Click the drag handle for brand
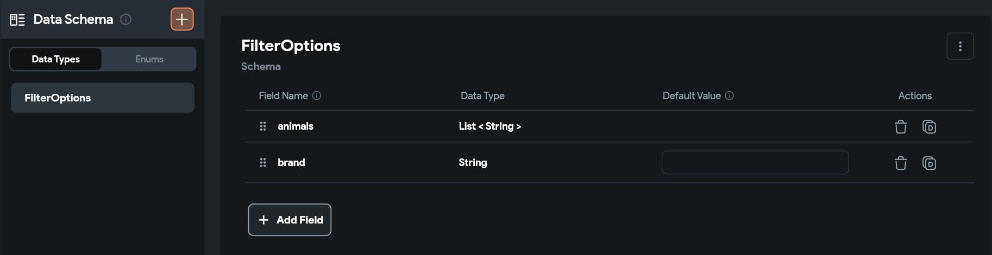Screen dimensions: 992x255 (x=263, y=163)
